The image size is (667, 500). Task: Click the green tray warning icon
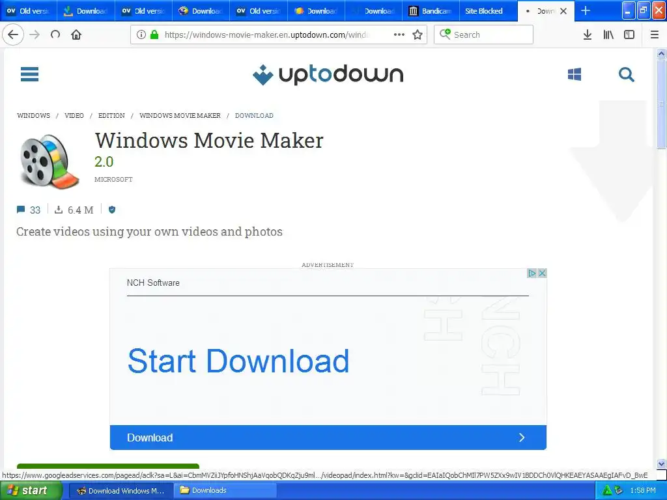tap(607, 490)
